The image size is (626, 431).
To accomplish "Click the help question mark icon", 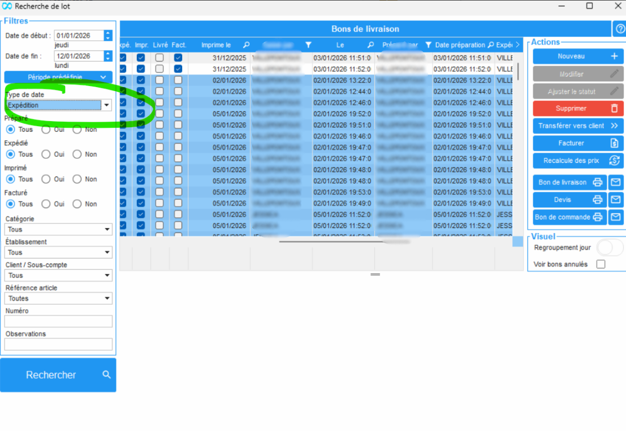I will click(619, 29).
